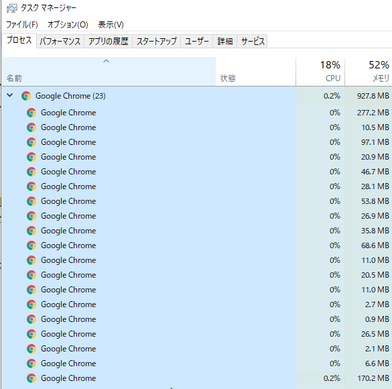Viewport: 392px width, 389px height.
Task: Select the Google Chrome (23) group row
Action: pyautogui.click(x=197, y=96)
